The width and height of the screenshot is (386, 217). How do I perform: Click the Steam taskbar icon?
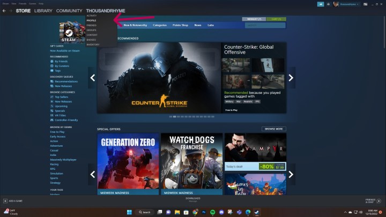click(257, 212)
